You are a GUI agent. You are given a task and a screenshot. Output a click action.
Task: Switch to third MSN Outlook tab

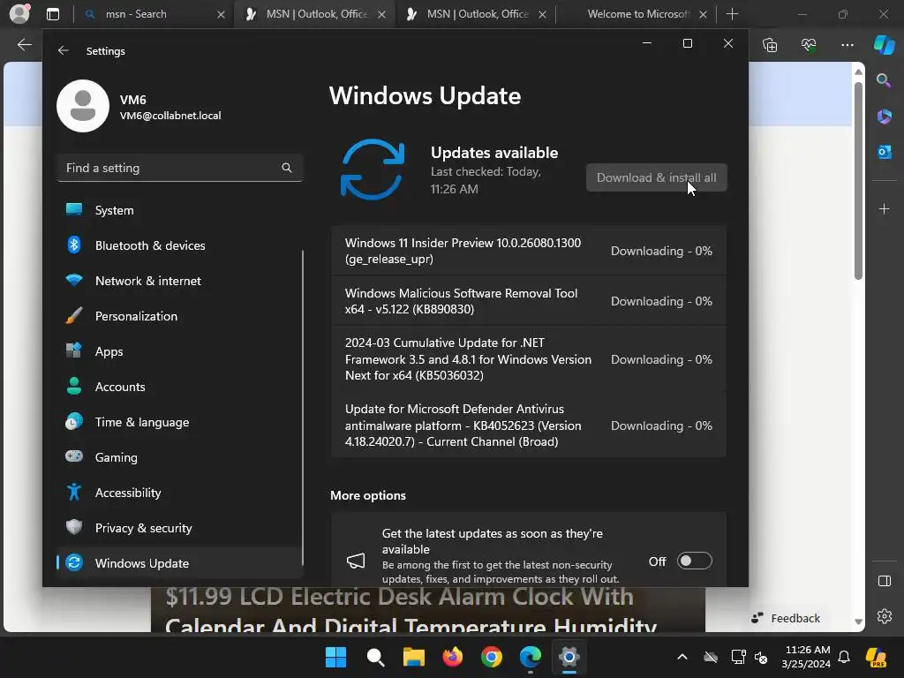[478, 14]
